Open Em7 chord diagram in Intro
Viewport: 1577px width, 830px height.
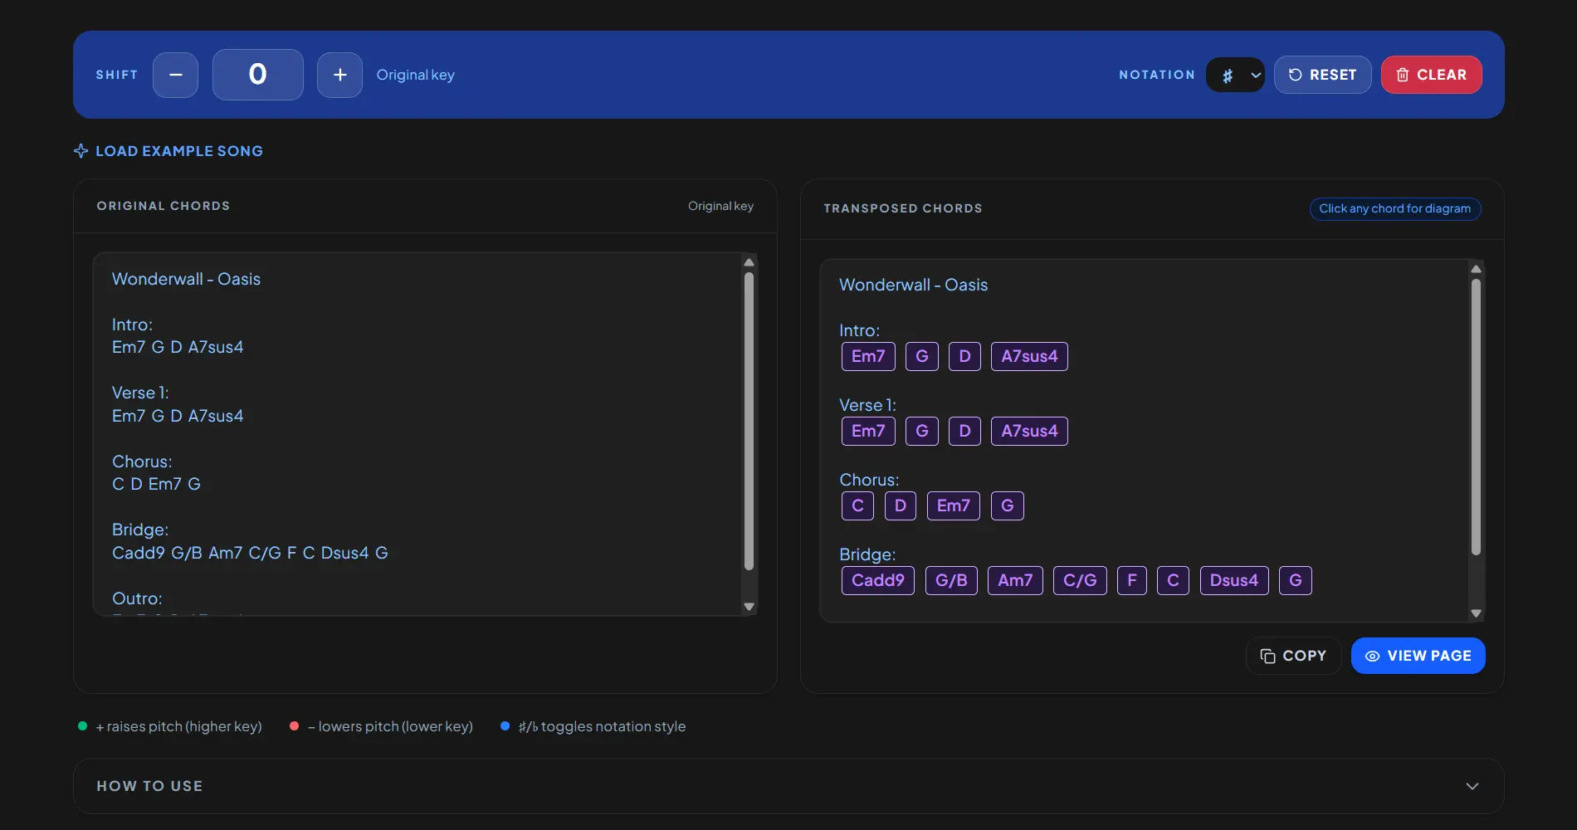pyautogui.click(x=868, y=356)
